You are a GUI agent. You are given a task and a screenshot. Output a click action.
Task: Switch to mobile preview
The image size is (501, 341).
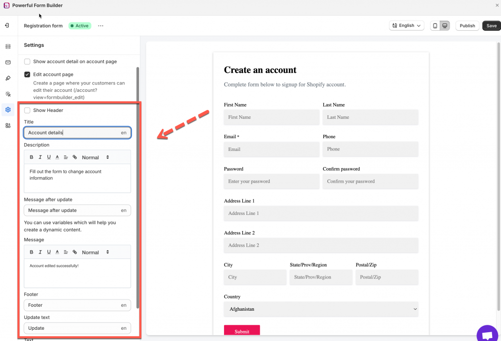(x=434, y=26)
